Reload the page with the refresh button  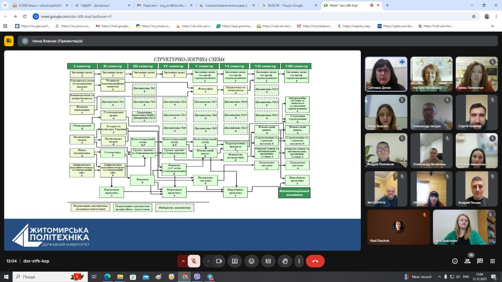(x=25, y=16)
